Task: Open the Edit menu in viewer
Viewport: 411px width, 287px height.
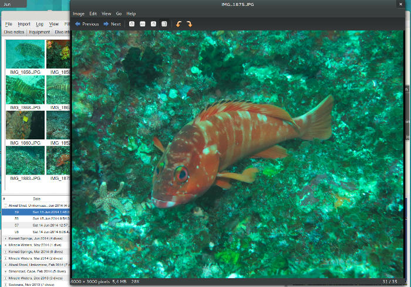Action: [93, 13]
